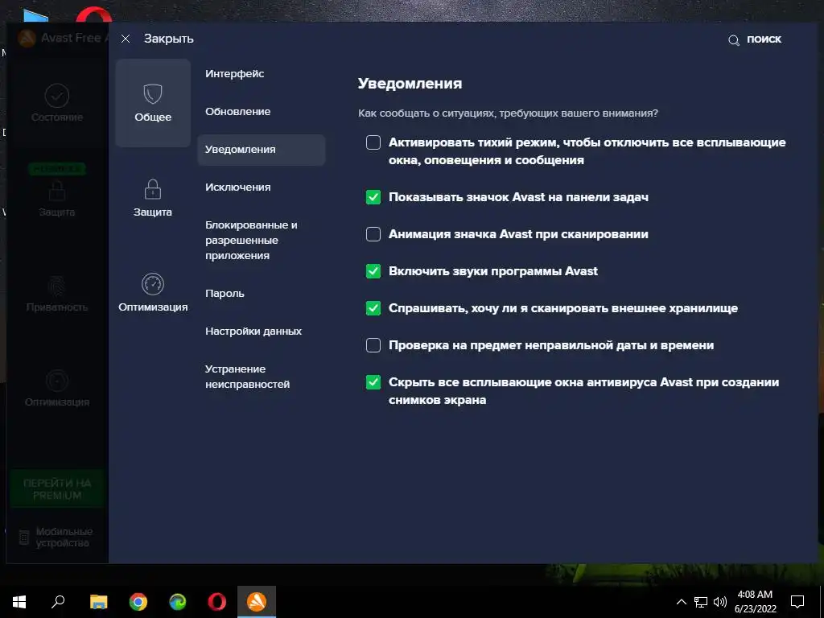Screen dimensions: 824x618
Task: Launch Google Chrome from taskbar
Action: 138,602
